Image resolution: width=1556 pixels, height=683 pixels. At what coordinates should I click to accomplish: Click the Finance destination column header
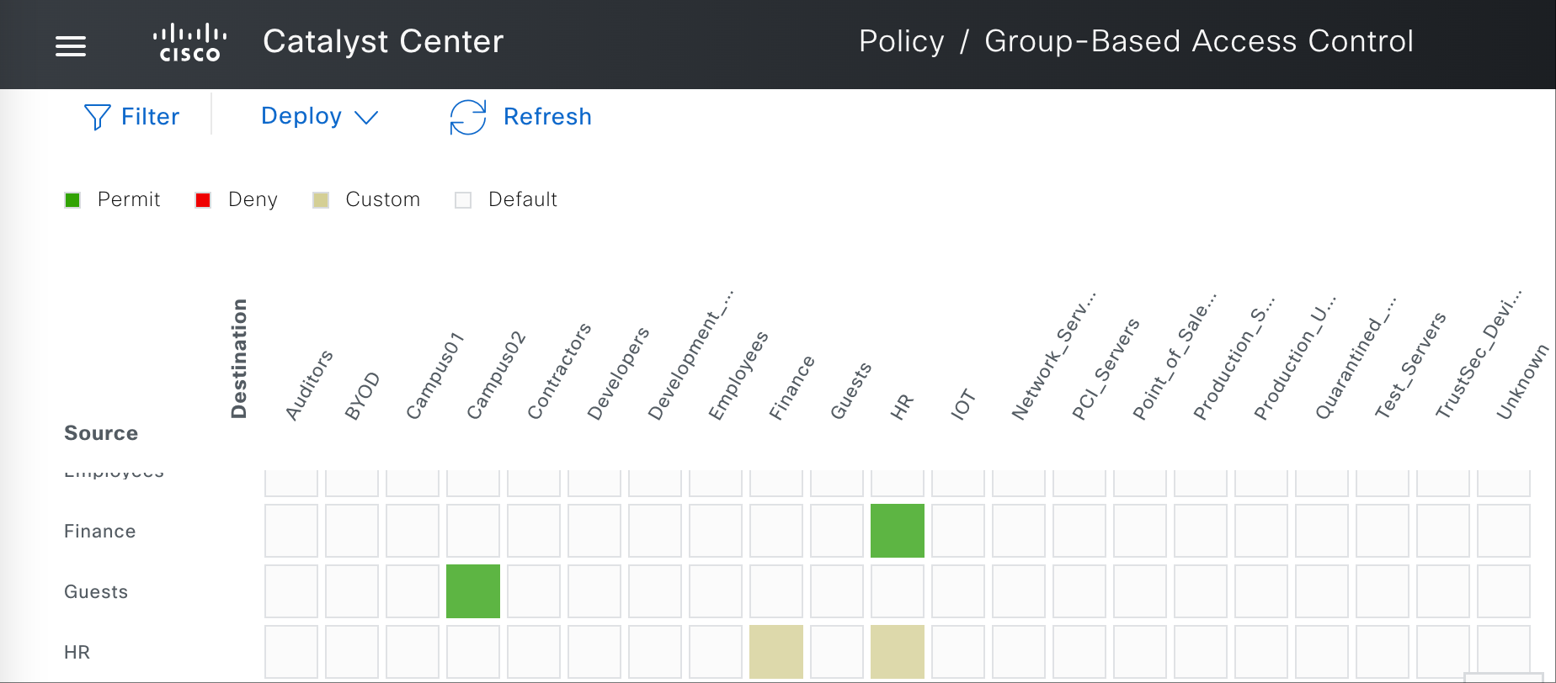[791, 388]
